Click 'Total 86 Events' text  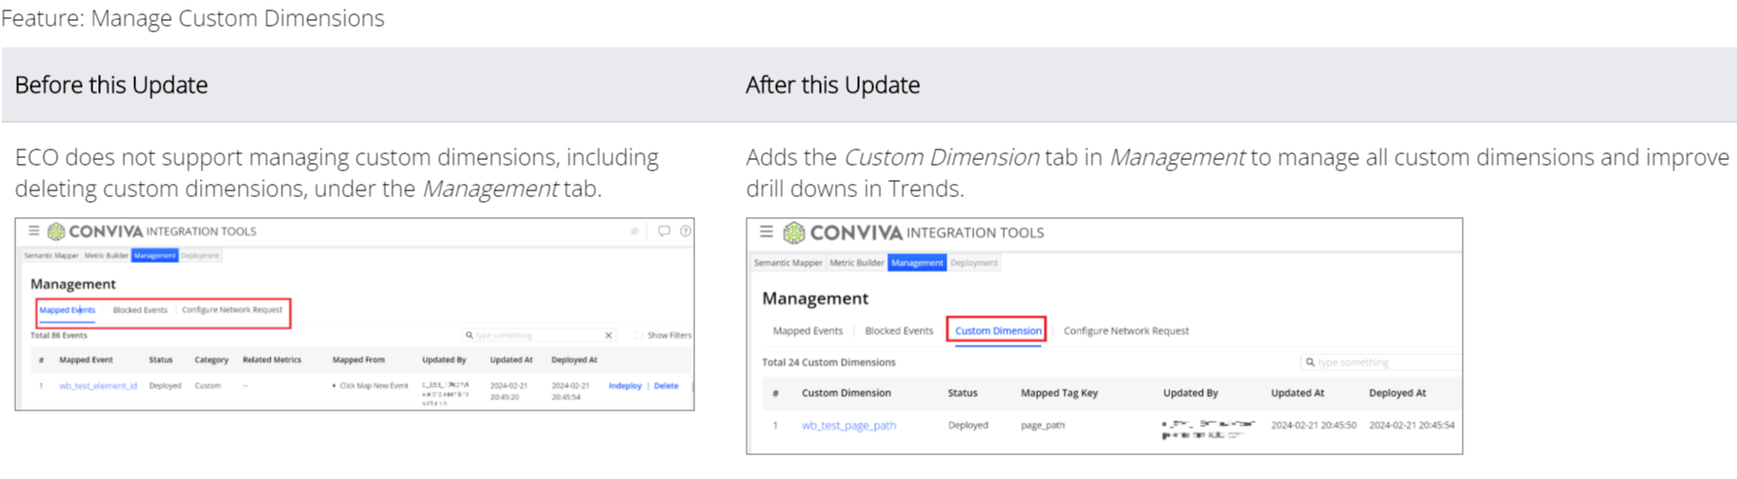[x=59, y=335]
